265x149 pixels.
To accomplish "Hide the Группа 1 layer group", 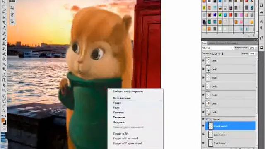I will (203, 119).
